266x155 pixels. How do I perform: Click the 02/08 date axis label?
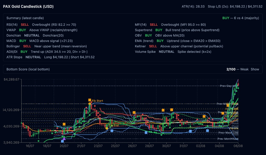click(201, 146)
